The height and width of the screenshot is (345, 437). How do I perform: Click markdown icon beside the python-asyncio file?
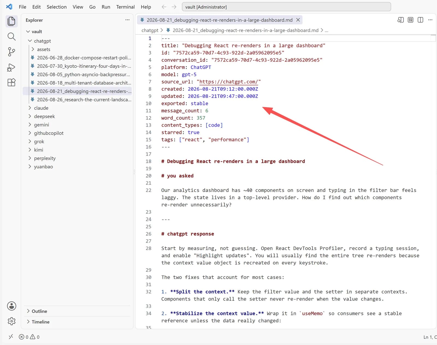point(33,74)
